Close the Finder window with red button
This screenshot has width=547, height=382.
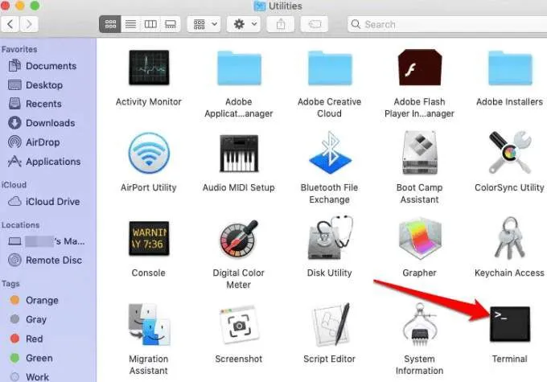[4, 5]
